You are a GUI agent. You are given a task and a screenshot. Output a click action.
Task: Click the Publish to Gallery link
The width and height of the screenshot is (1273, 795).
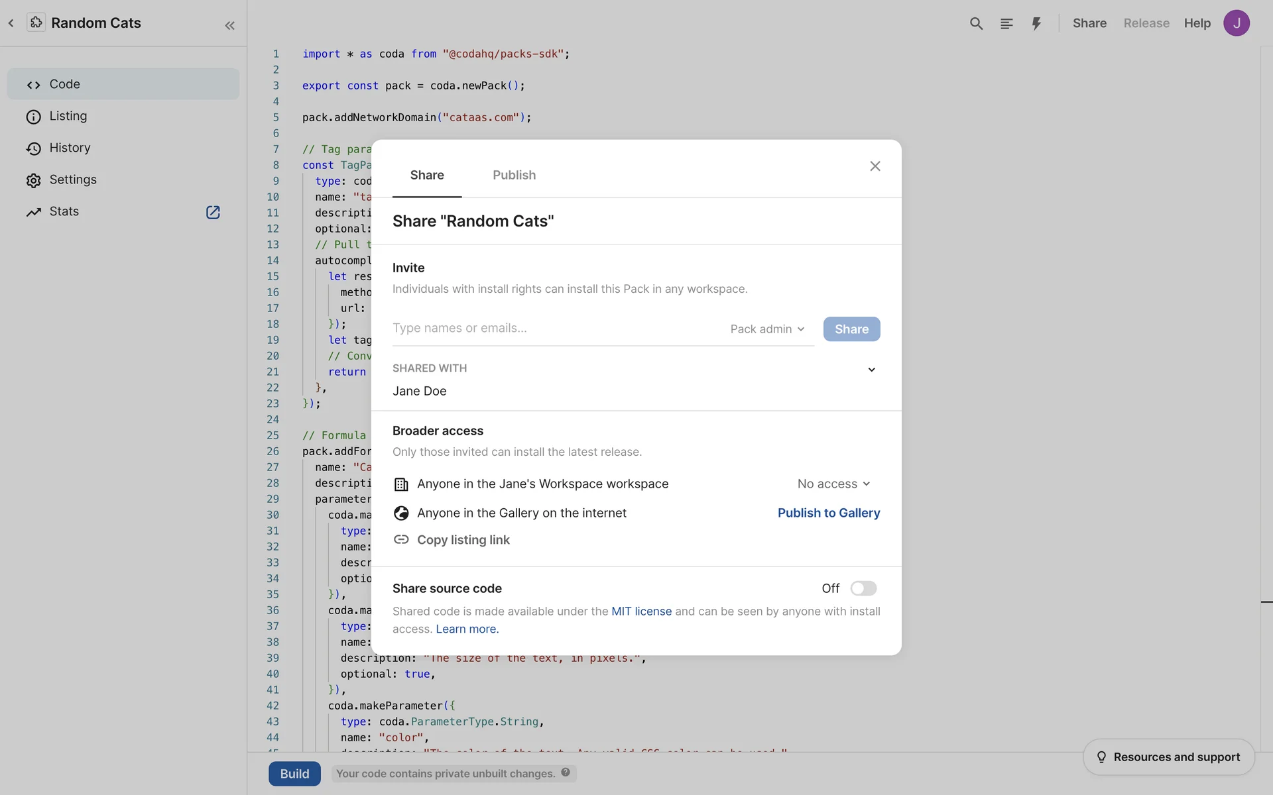tap(829, 513)
